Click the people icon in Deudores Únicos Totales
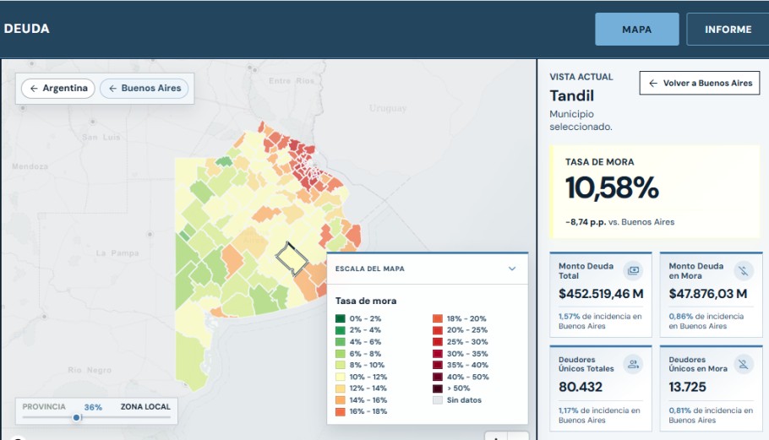Screen dimensions: 769x440 click(x=633, y=364)
